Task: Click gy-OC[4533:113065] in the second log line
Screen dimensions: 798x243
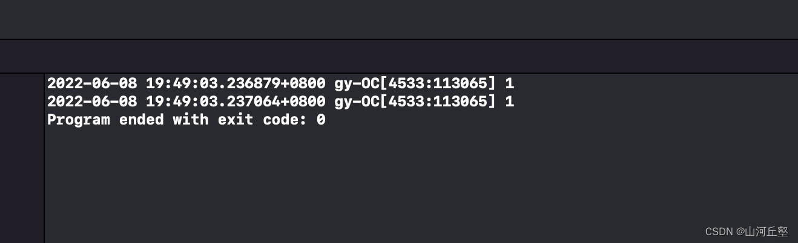Action: [x=415, y=102]
